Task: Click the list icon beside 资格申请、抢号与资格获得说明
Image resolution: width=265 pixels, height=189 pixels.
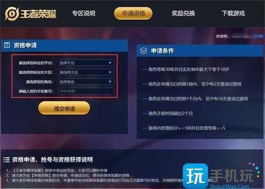Action: coord(7,159)
